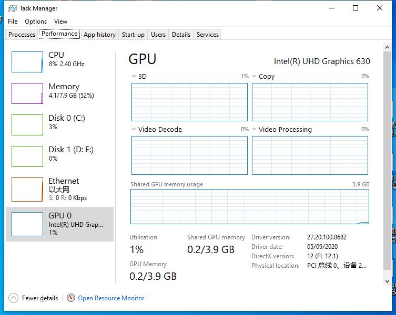This screenshot has width=396, height=315.
Task: Expand the Copy graph engine dropdown
Action: point(255,77)
